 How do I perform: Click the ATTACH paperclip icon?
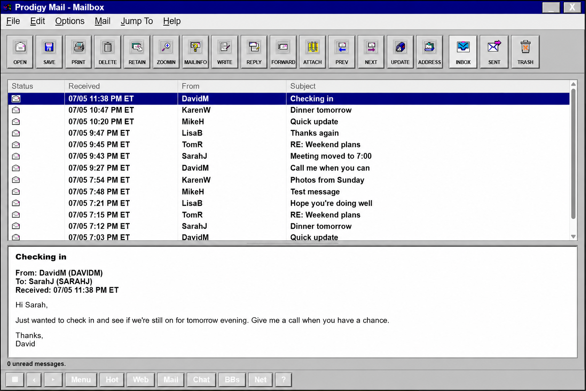pyautogui.click(x=312, y=52)
